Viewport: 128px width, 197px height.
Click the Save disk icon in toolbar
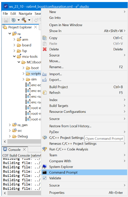click(x=6, y=20)
